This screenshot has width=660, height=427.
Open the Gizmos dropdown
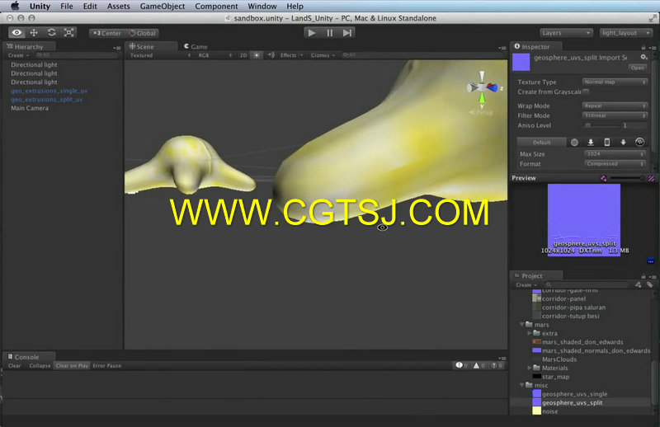[323, 55]
